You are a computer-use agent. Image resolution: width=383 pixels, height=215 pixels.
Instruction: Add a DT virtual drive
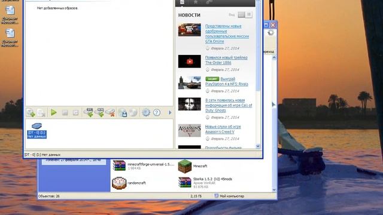89,112
